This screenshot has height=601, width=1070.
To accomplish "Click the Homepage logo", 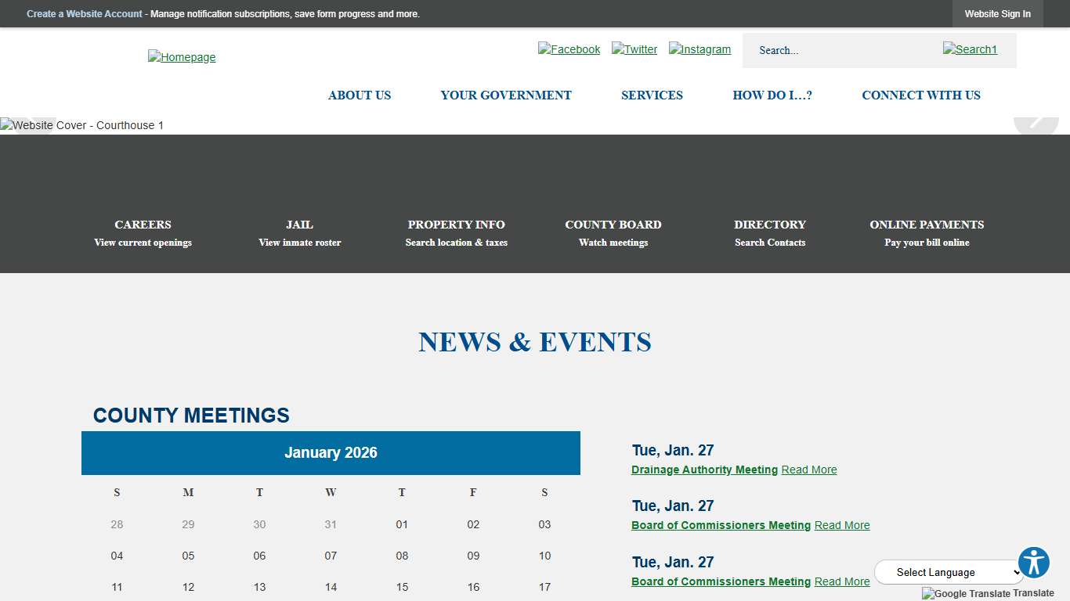I will 182,56.
